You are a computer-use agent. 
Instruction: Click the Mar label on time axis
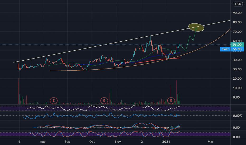coord(211,142)
